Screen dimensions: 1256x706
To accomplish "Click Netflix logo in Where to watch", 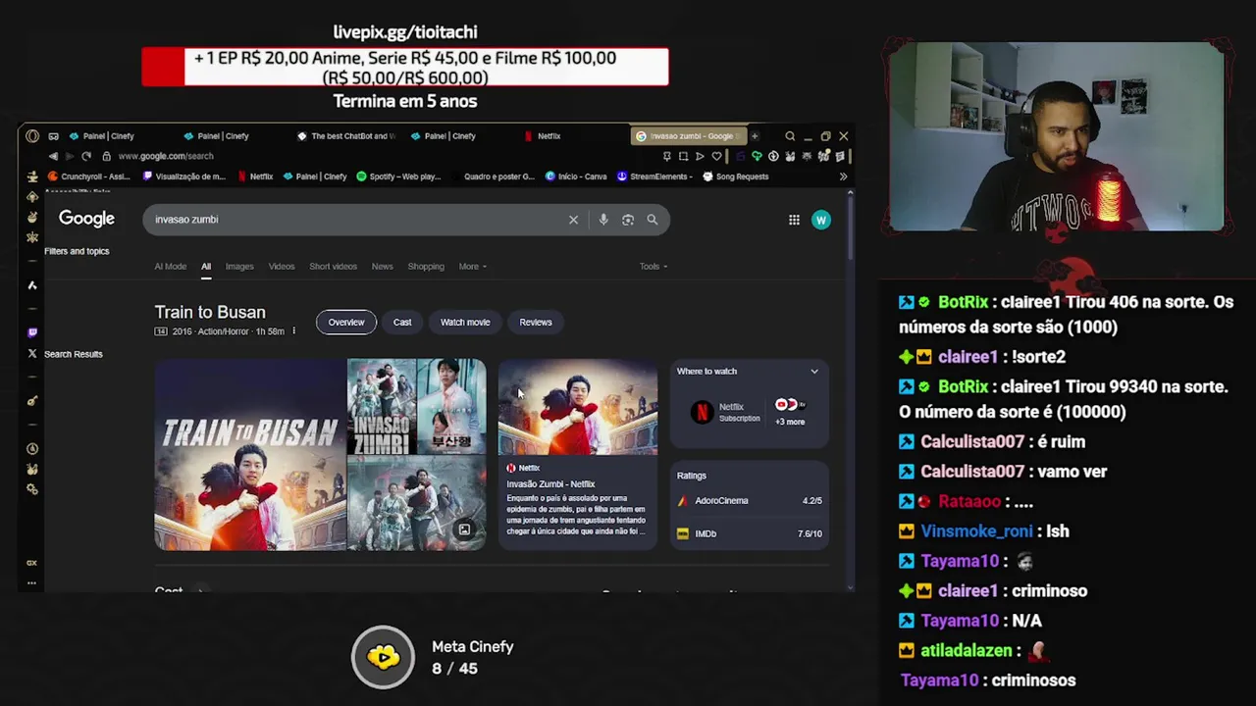I will 702,413.
